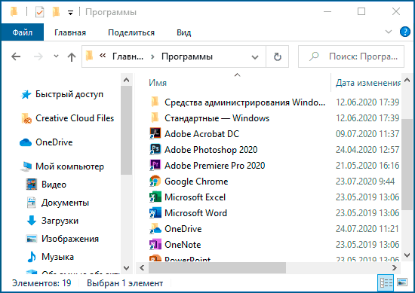Click the date 24.07.2020 11:21
Image resolution: width=415 pixels, height=293 pixels.
(x=367, y=229)
